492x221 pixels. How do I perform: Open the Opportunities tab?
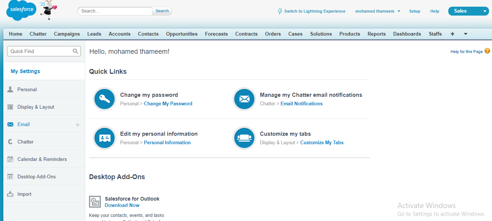pyautogui.click(x=182, y=34)
